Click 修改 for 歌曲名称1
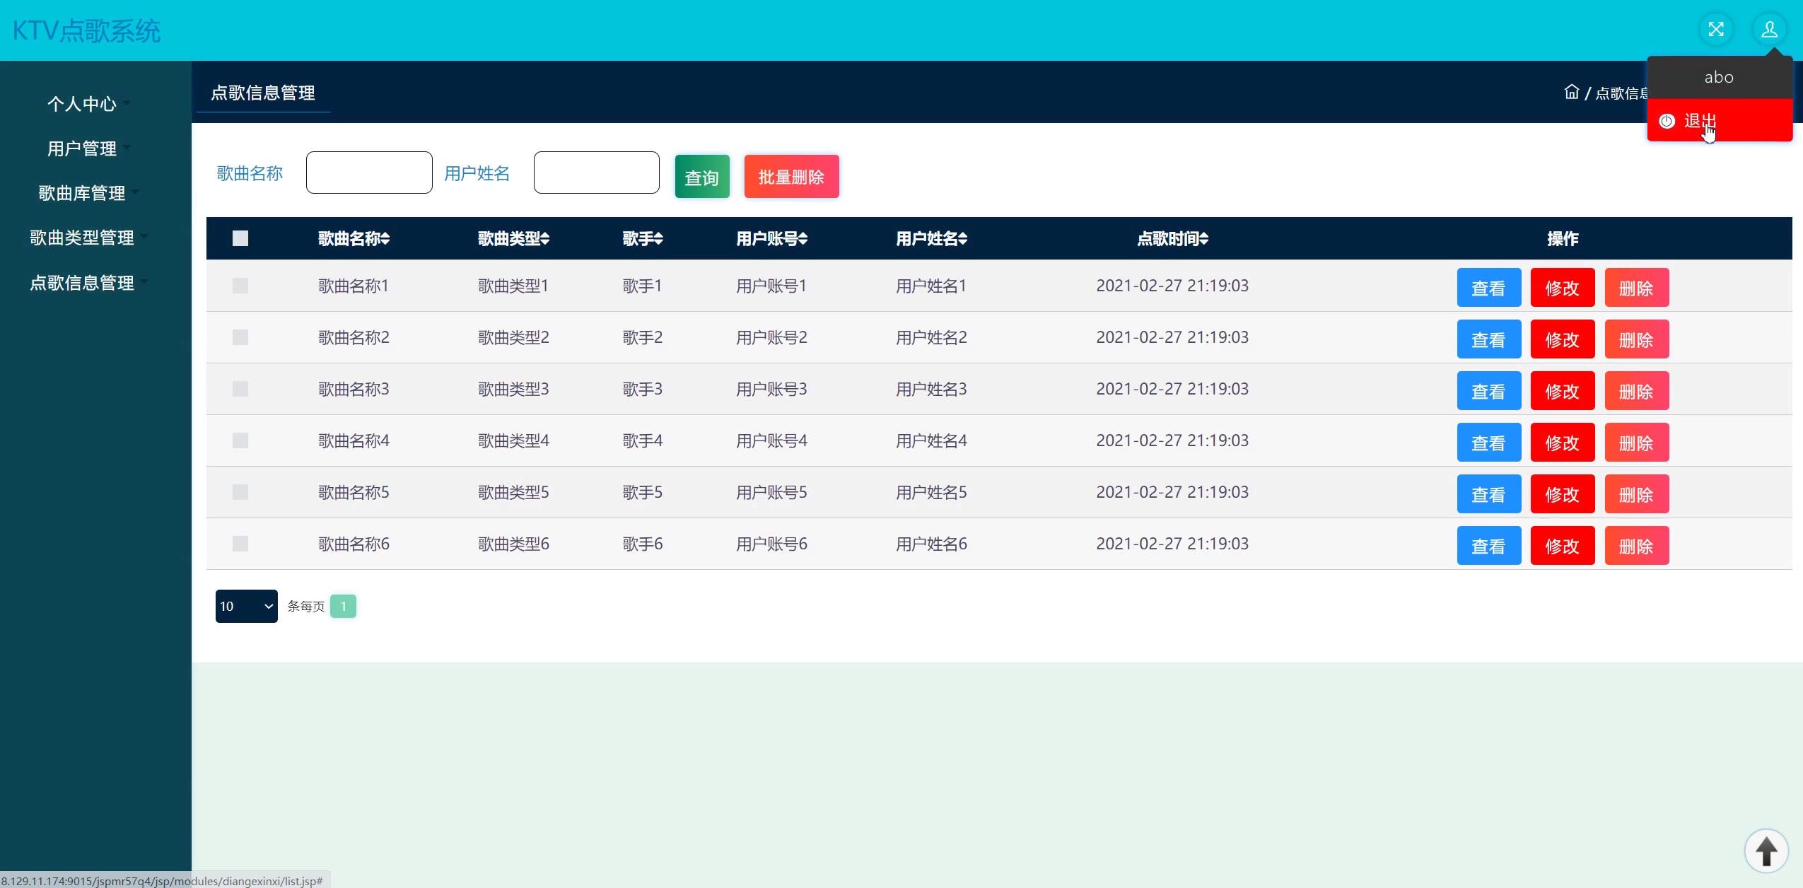 (x=1563, y=287)
